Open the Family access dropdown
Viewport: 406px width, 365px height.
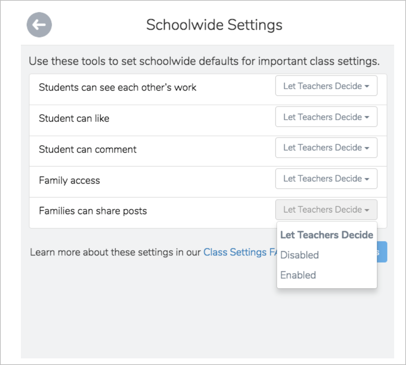click(326, 179)
